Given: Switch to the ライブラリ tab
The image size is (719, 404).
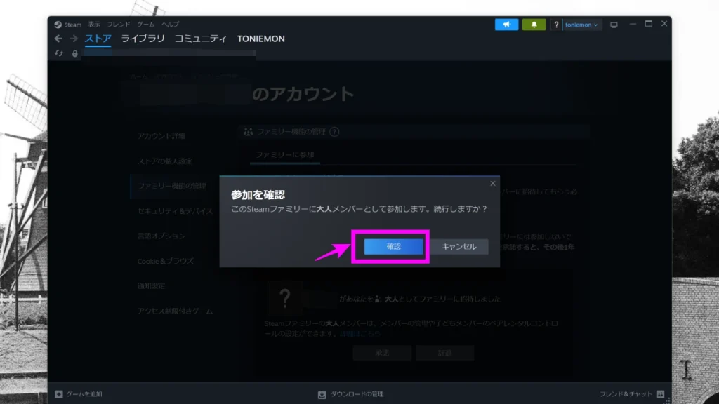Looking at the screenshot, I should tap(143, 39).
